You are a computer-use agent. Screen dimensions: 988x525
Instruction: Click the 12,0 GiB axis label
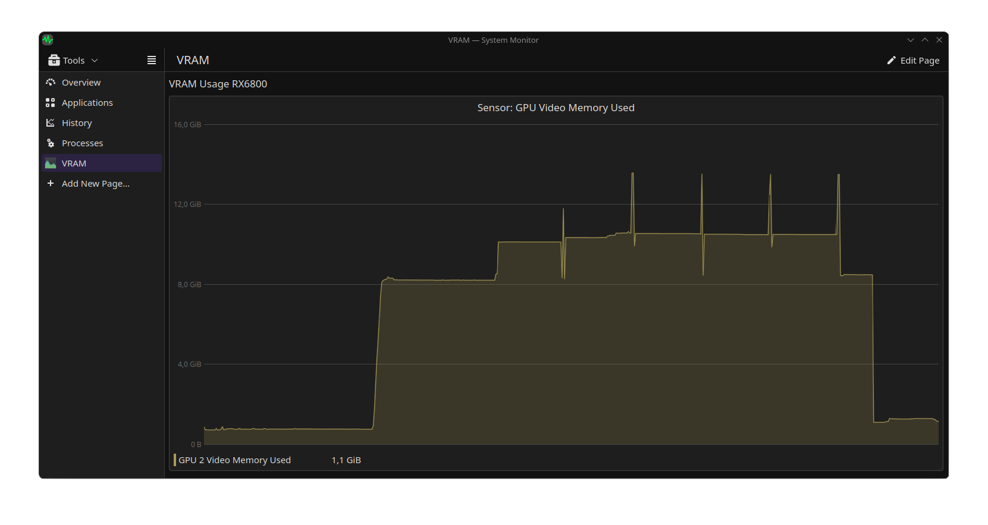(x=187, y=204)
